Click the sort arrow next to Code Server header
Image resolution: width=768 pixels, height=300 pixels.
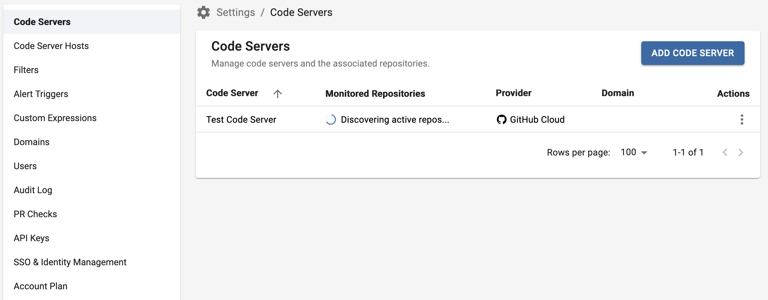277,94
